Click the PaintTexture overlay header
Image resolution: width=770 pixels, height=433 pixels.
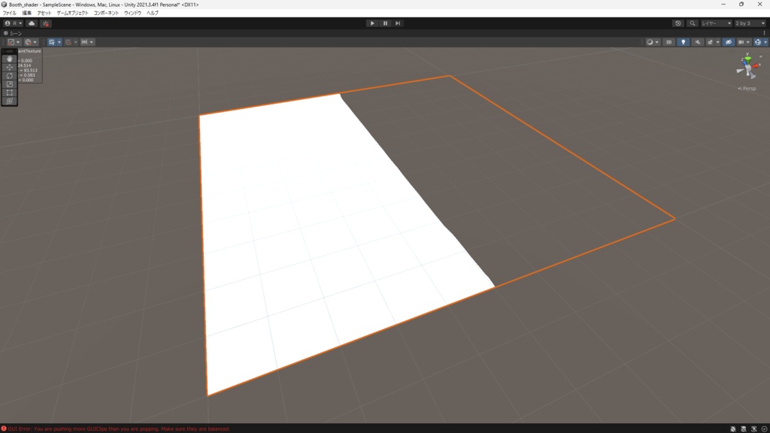29,51
